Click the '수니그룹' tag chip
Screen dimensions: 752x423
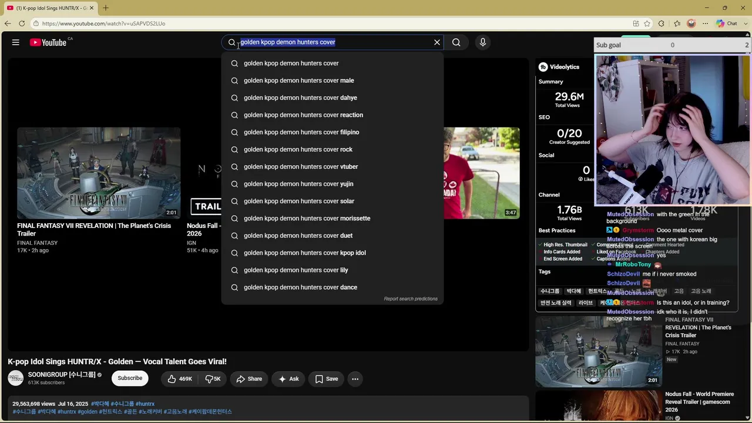point(550,291)
